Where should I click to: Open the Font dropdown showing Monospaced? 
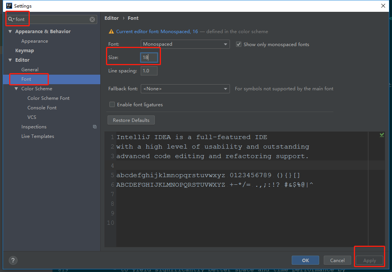pos(185,44)
